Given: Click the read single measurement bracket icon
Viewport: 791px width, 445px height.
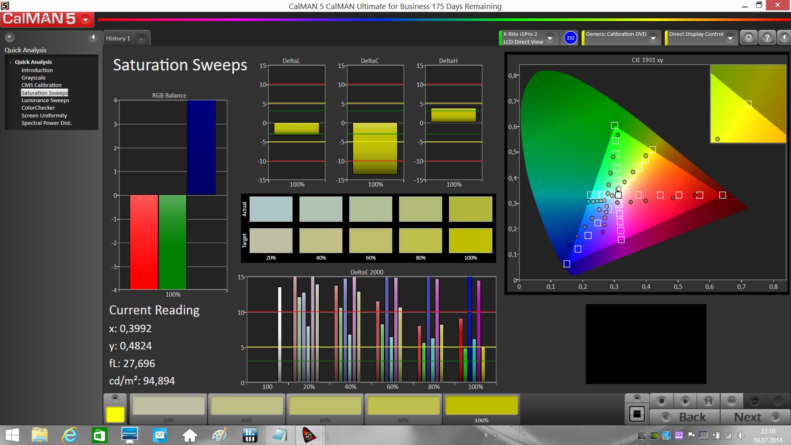Looking at the screenshot, I should pos(708,401).
